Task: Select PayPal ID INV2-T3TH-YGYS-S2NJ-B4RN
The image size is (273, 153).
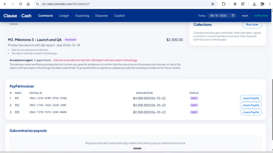Action: tap(48, 112)
